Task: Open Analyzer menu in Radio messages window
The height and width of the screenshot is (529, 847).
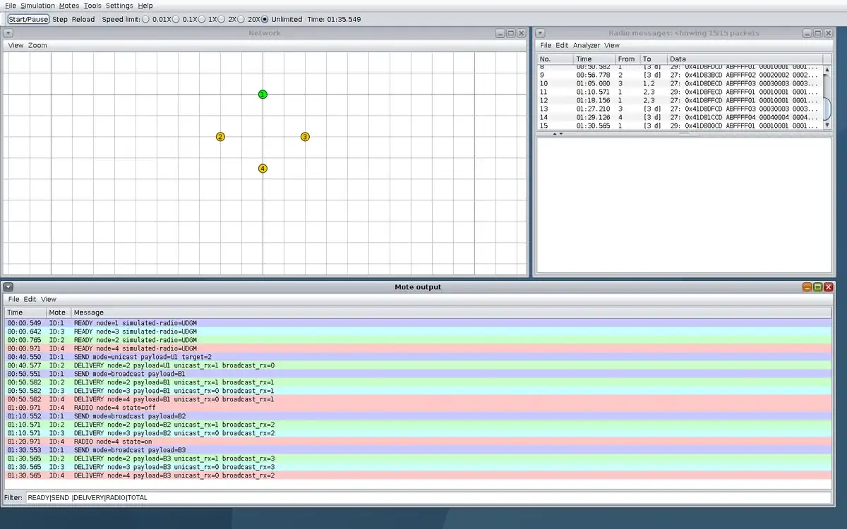Action: coord(587,45)
